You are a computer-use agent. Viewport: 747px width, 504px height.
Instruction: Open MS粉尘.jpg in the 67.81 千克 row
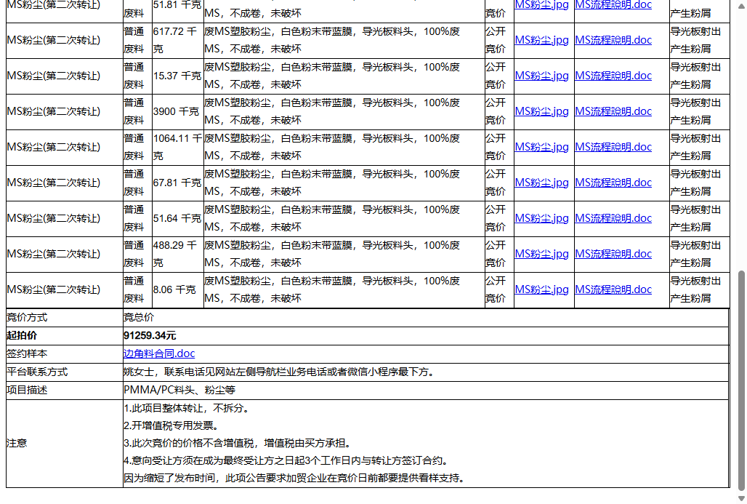pos(541,183)
